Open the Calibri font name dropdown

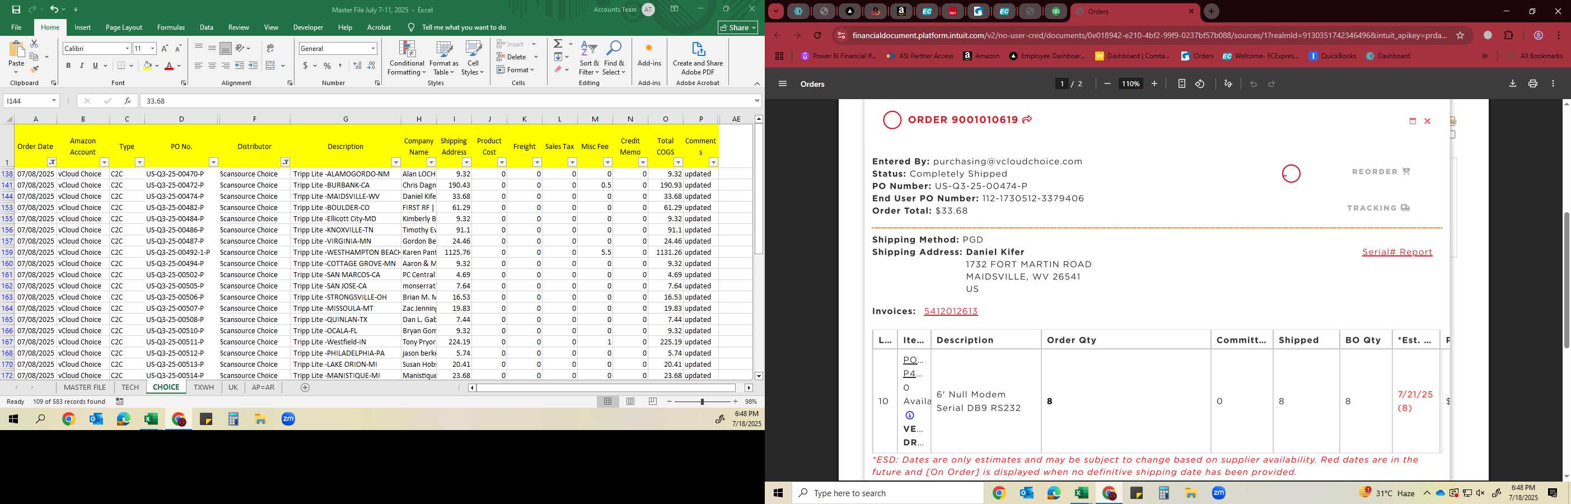[x=127, y=48]
